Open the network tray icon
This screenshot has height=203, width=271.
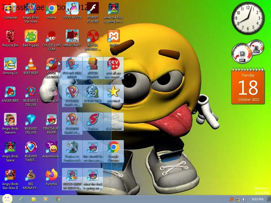coord(238,199)
